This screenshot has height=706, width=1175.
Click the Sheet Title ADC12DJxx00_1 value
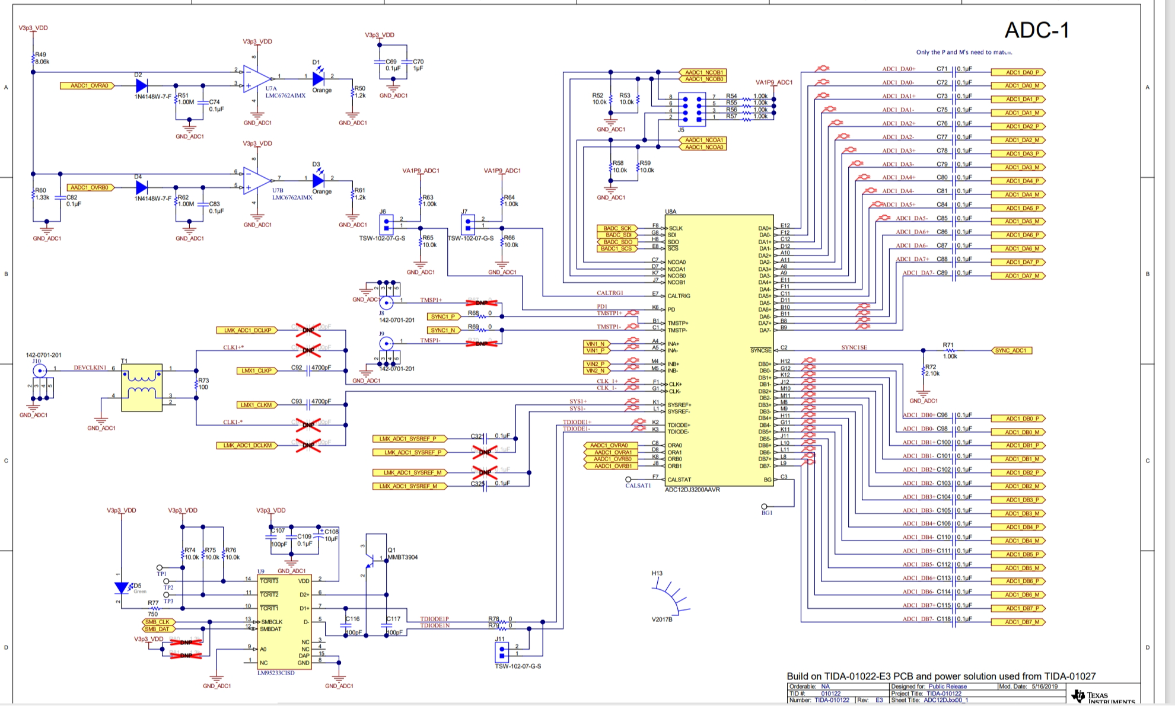click(946, 700)
